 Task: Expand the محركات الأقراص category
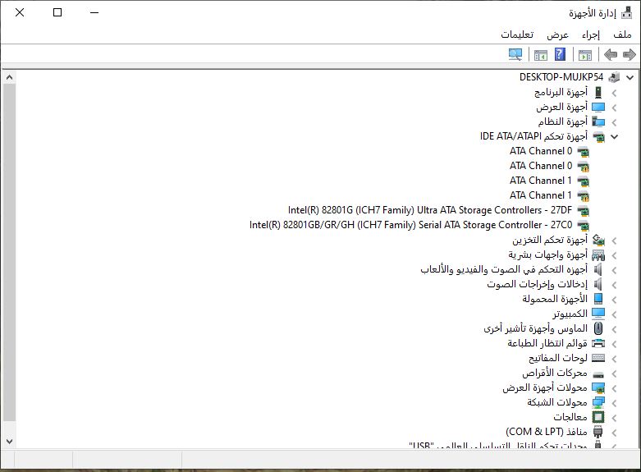point(614,373)
